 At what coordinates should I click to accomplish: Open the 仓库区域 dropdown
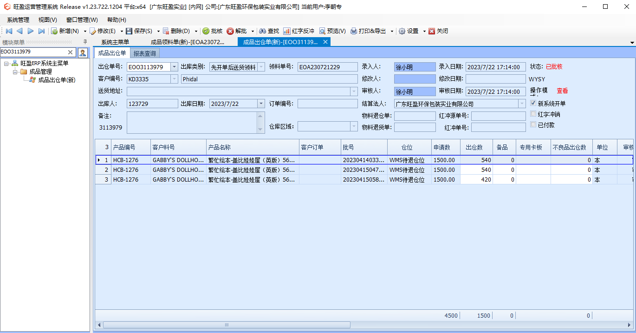[x=354, y=126]
